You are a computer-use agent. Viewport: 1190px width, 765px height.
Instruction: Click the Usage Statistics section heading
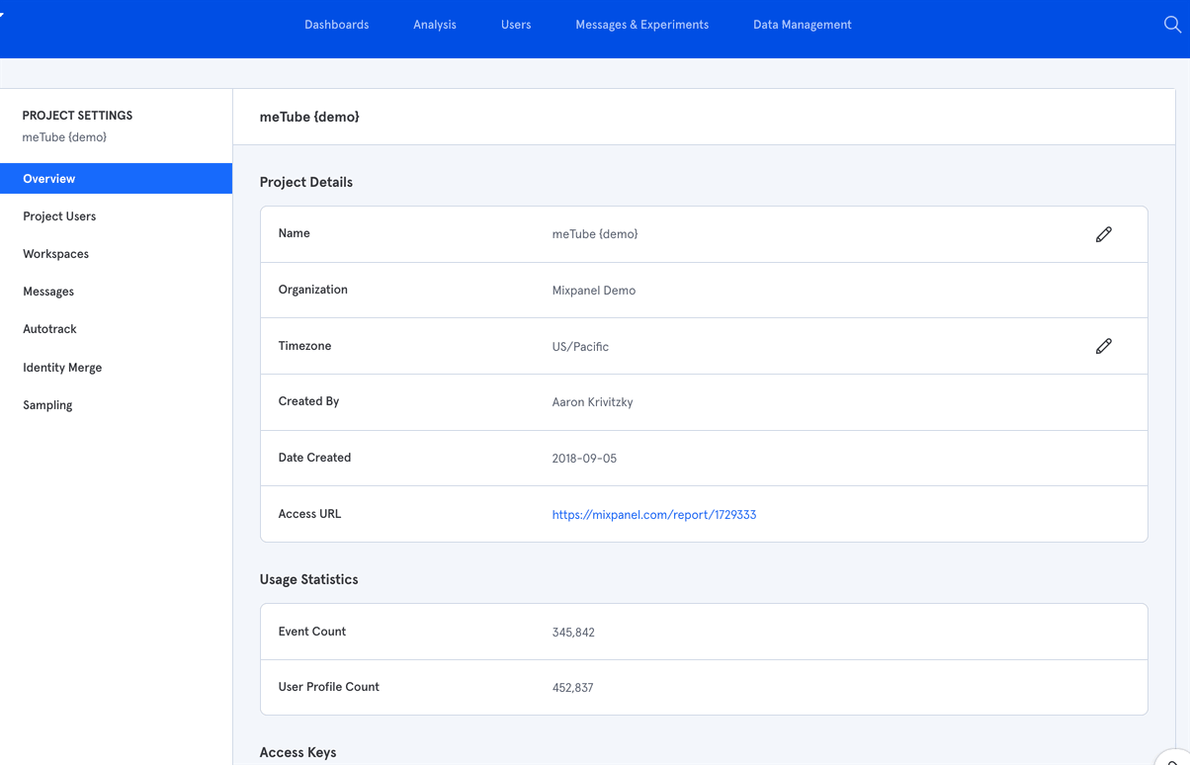pyautogui.click(x=309, y=580)
